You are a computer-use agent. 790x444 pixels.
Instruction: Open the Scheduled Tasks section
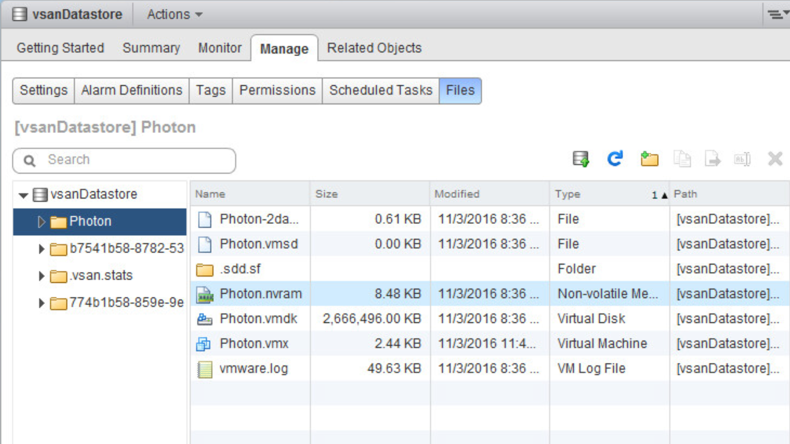pos(380,90)
